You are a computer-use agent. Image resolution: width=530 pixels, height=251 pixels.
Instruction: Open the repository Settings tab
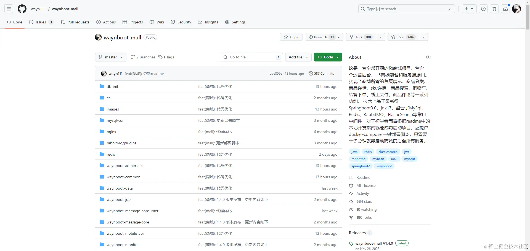235,22
